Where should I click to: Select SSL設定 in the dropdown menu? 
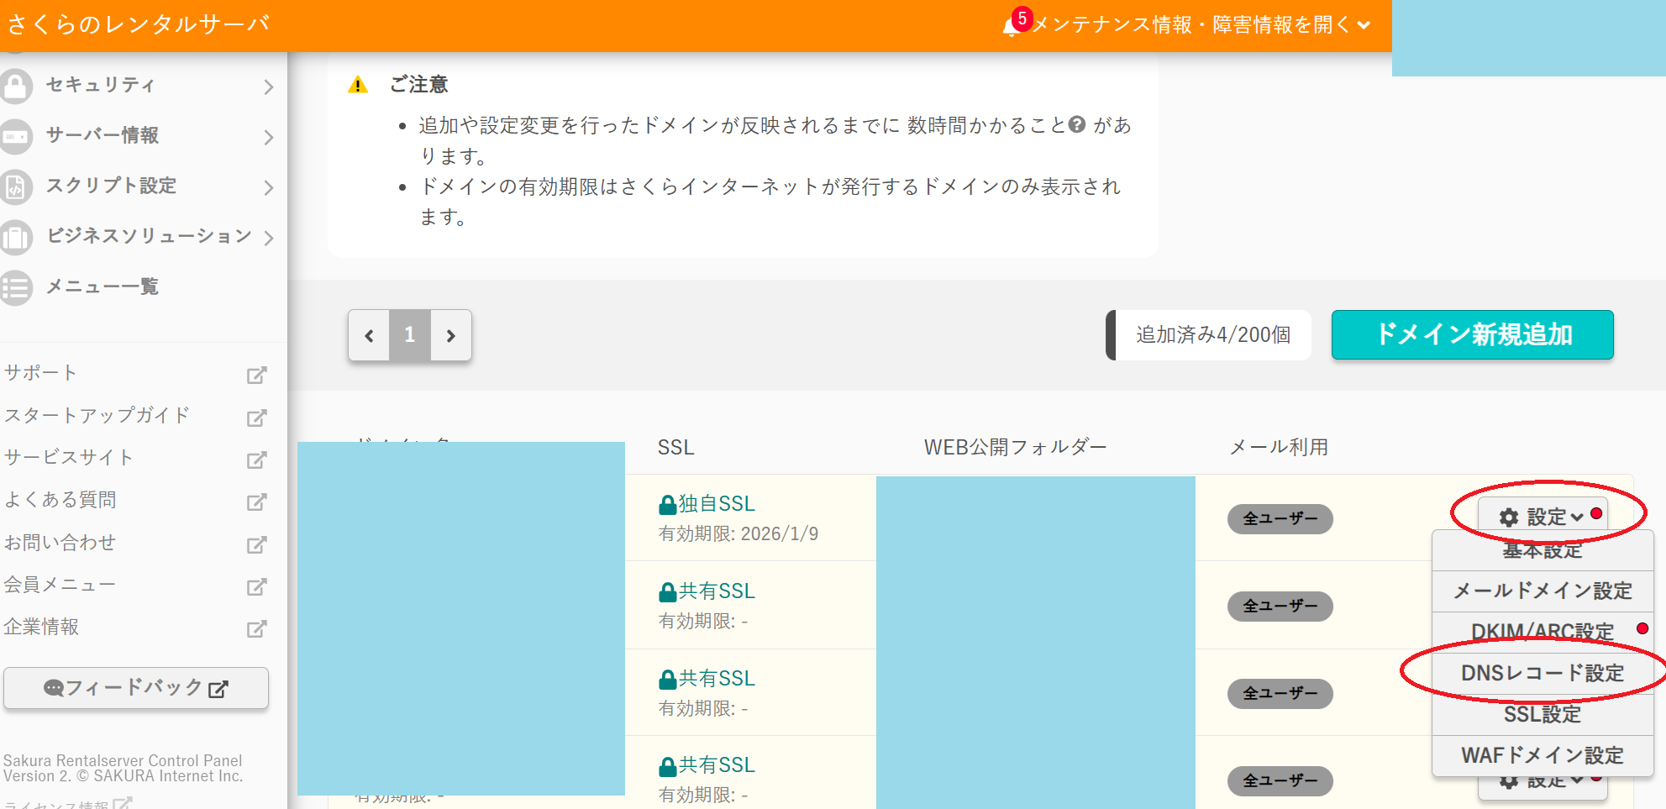point(1542,714)
